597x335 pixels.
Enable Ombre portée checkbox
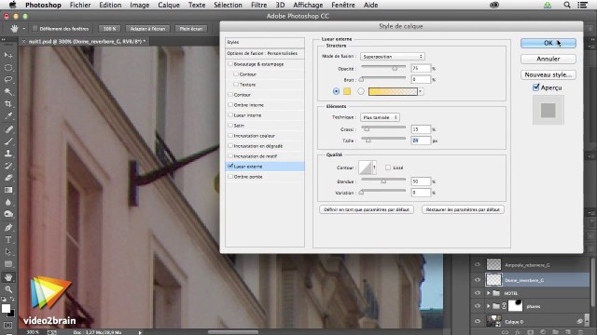(230, 176)
